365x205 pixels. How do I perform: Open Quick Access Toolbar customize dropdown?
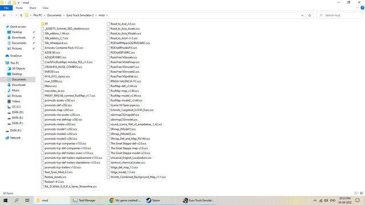click(18, 3)
